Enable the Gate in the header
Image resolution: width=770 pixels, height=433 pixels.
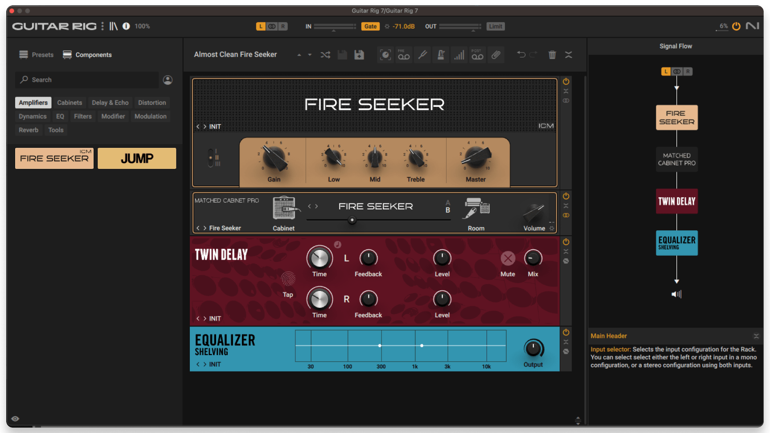pyautogui.click(x=370, y=26)
